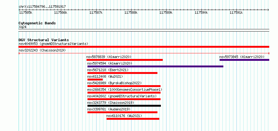Viewport: 278px width, 131px height.
Task: Open nsv6110176 (Wu2021) label
Action: click(x=124, y=116)
